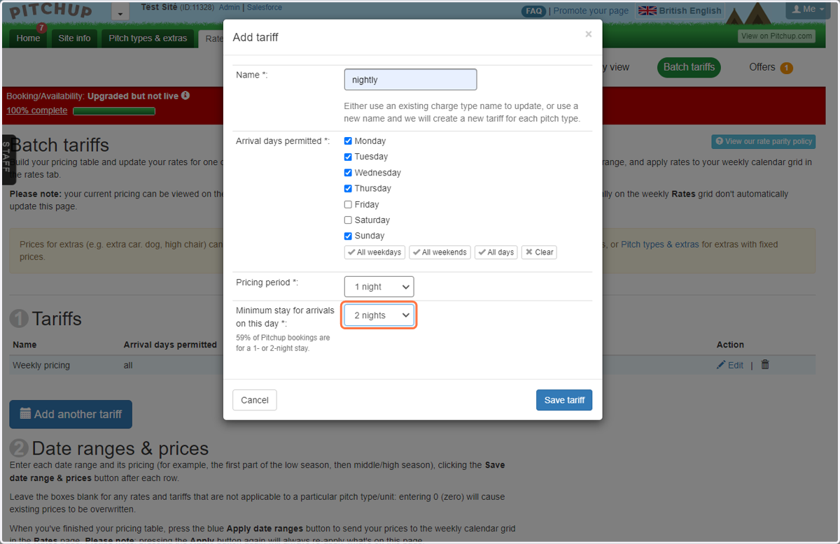Open the STAFF side tab

[7, 160]
